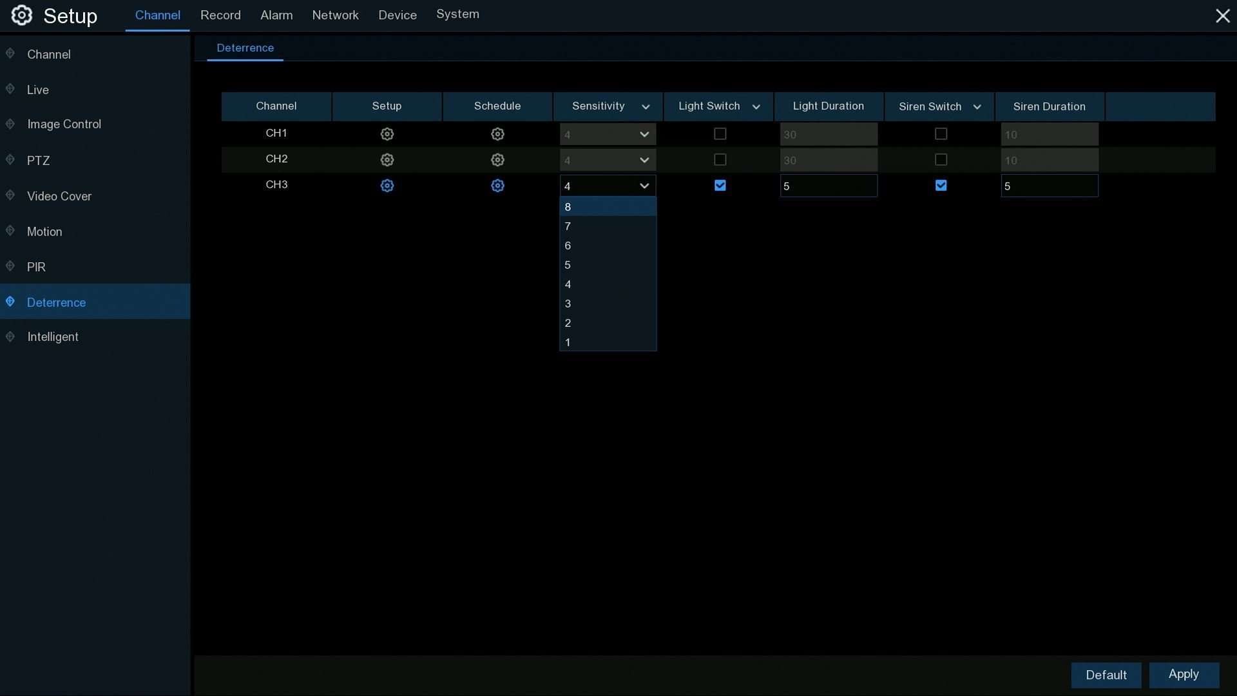The width and height of the screenshot is (1237, 696).
Task: Uncheck CH3 Siren Switch checkbox
Action: (941, 186)
